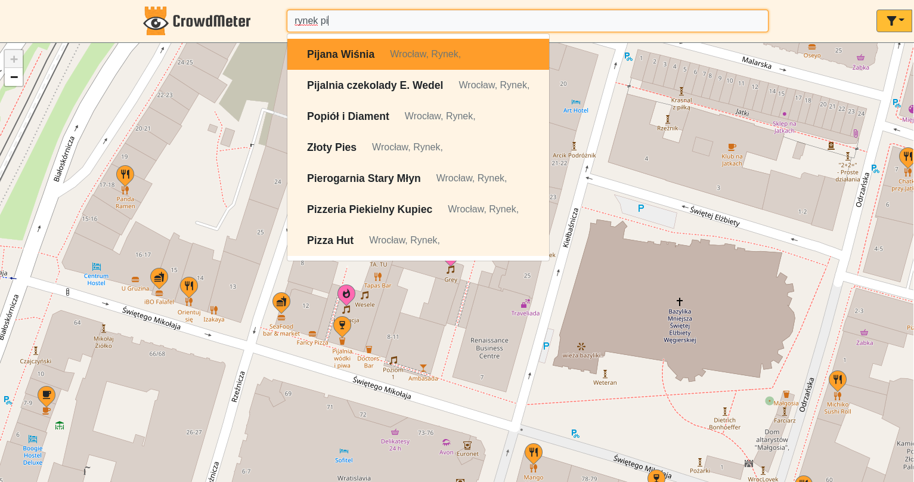Click the Travellada shop icon
Screen dimensions: 914x482
[525, 304]
